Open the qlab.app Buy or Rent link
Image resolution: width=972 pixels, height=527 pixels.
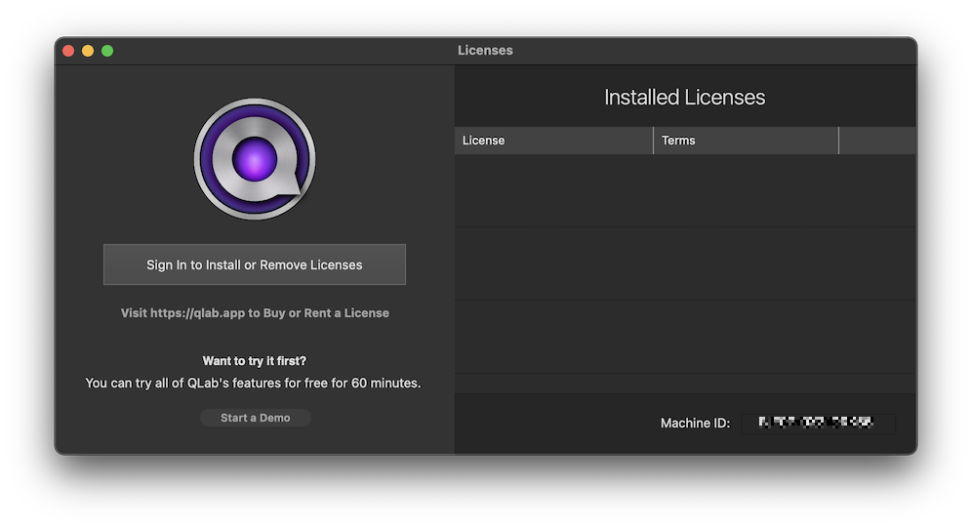(255, 313)
